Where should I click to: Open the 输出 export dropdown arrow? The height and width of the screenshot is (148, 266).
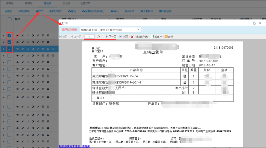pos(161,37)
